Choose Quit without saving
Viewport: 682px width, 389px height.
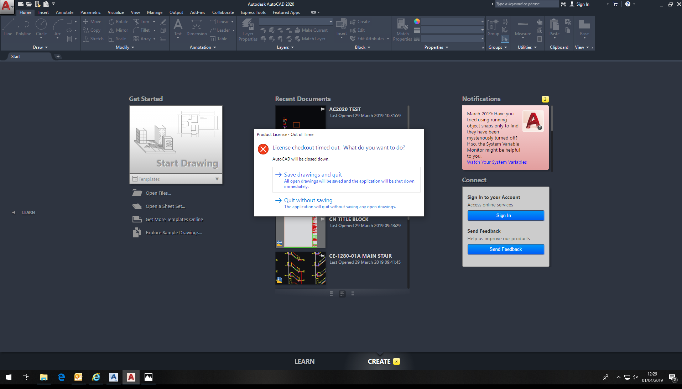point(308,200)
